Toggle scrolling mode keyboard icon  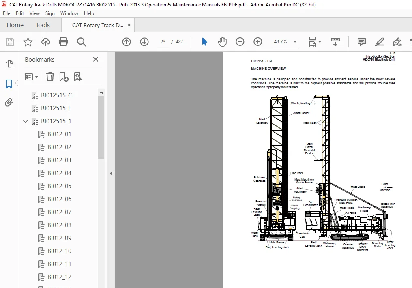pyautogui.click(x=335, y=42)
